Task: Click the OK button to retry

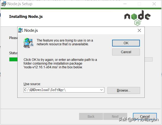Action: click(126, 43)
